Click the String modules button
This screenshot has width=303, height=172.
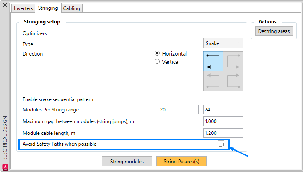(127, 161)
